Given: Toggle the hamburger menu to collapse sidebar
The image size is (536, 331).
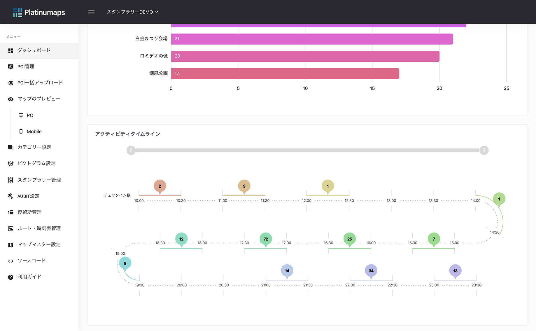Looking at the screenshot, I should tap(91, 12).
